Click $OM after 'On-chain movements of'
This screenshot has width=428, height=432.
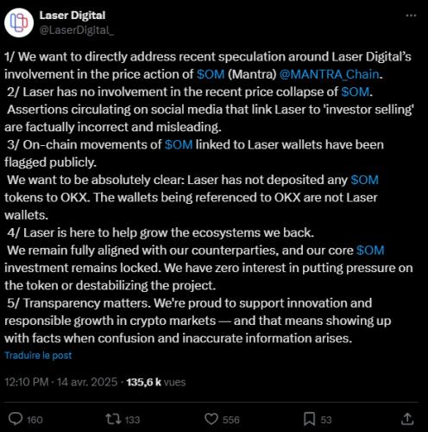click(179, 144)
